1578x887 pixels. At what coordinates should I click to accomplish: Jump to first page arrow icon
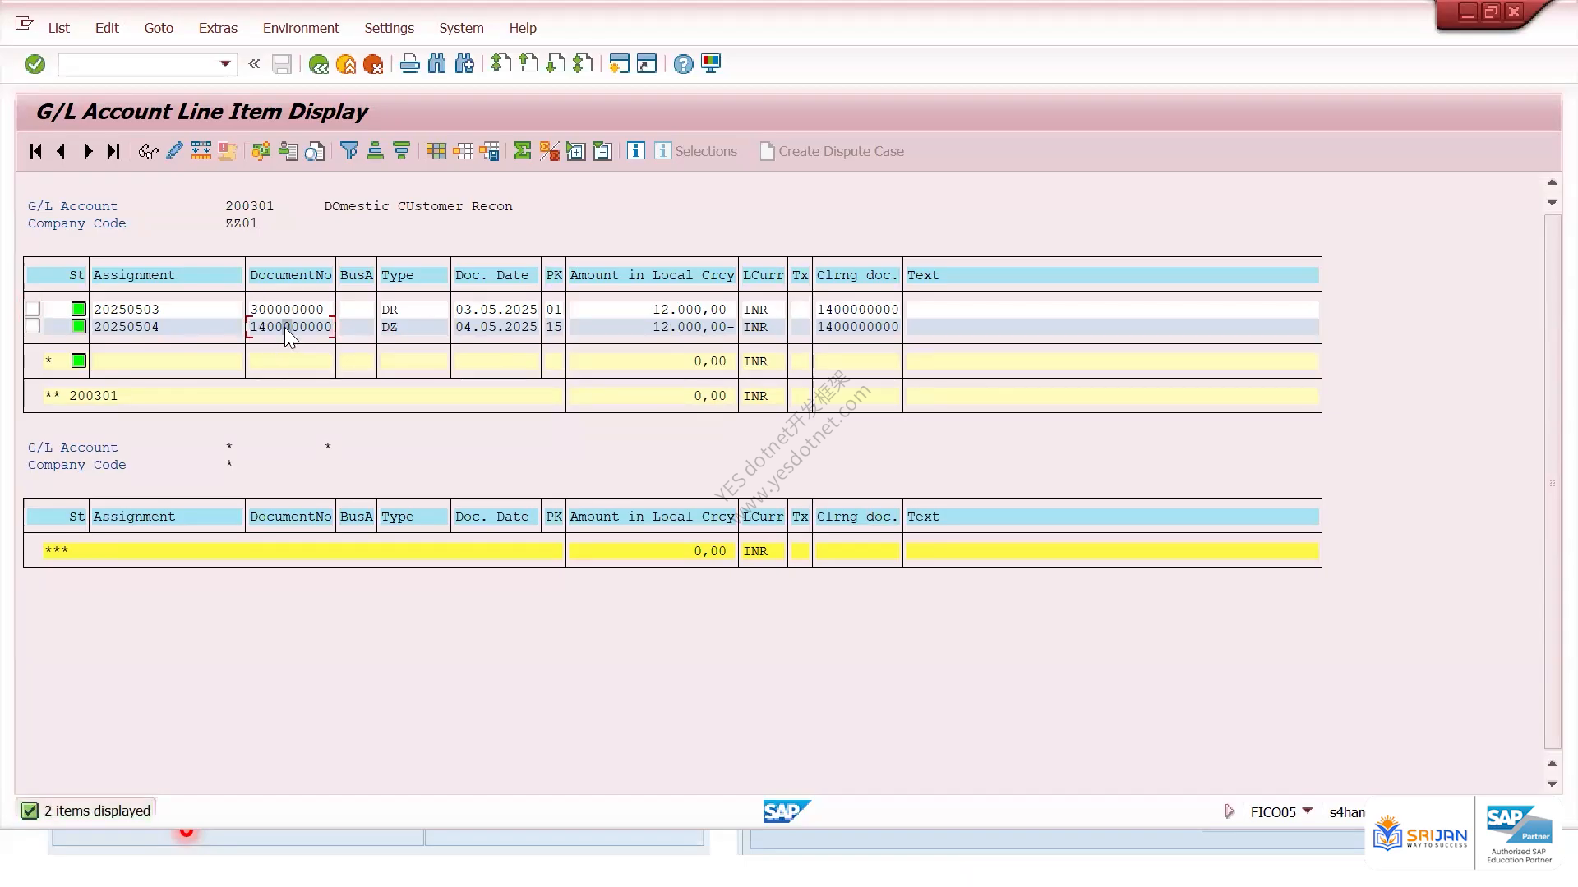coord(35,151)
